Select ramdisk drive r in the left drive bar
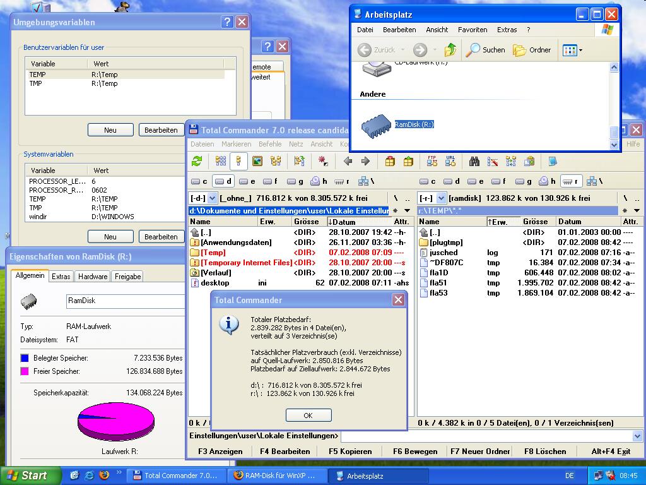The height and width of the screenshot is (485, 646). click(342, 181)
